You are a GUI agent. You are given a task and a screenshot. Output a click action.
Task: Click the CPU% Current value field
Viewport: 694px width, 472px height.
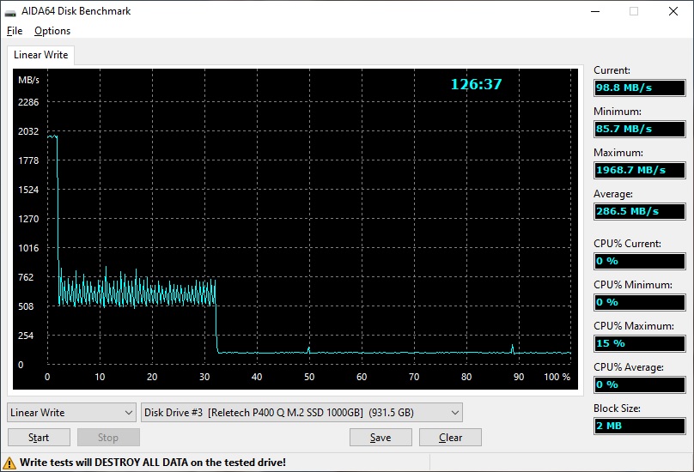pos(640,261)
